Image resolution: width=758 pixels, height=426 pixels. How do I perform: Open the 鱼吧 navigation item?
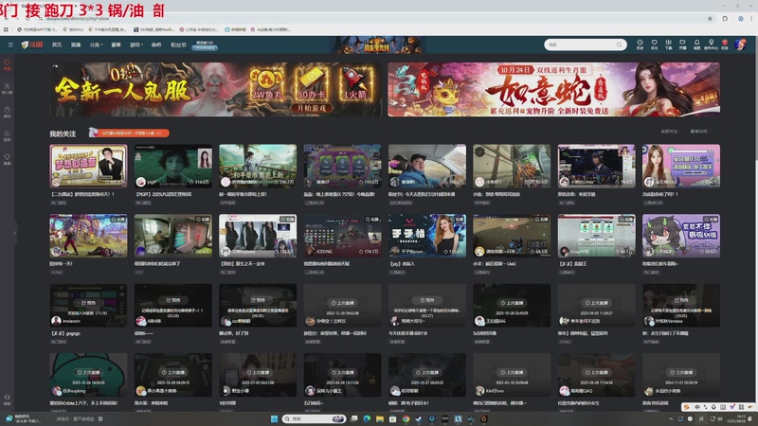156,44
